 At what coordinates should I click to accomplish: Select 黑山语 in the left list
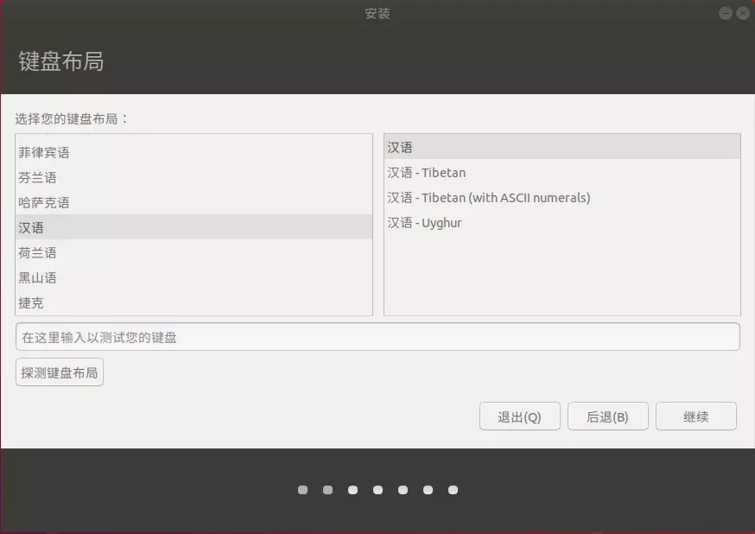38,277
